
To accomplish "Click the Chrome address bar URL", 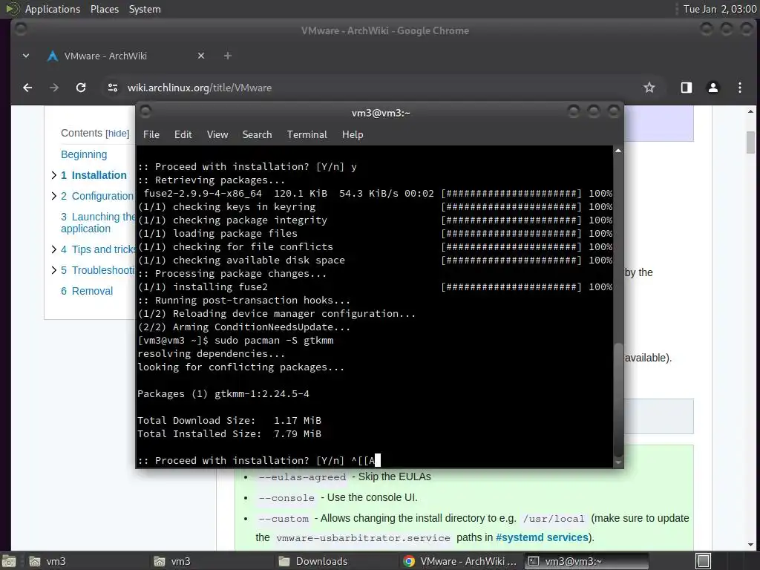I will point(199,88).
